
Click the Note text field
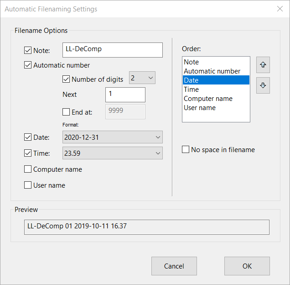[x=112, y=50]
